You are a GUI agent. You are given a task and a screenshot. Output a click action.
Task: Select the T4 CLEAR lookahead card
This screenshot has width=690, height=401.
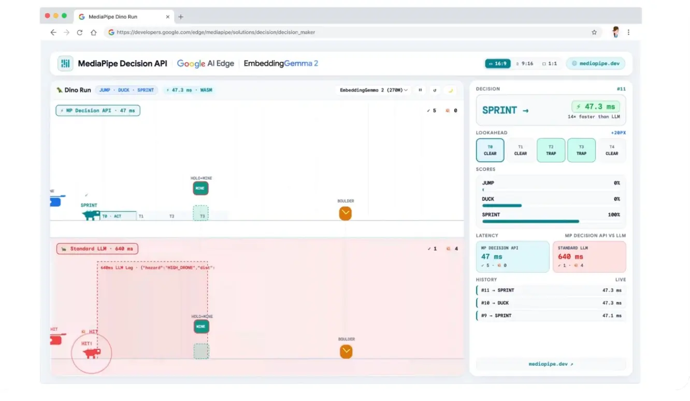612,150
